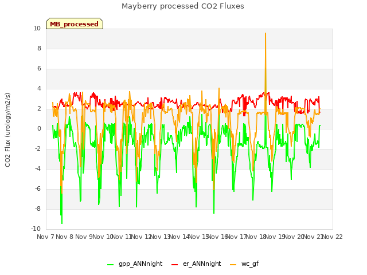This screenshot has width=367, height=275.
Task: Click the y-axis value -10
Action: [x=36, y=229]
